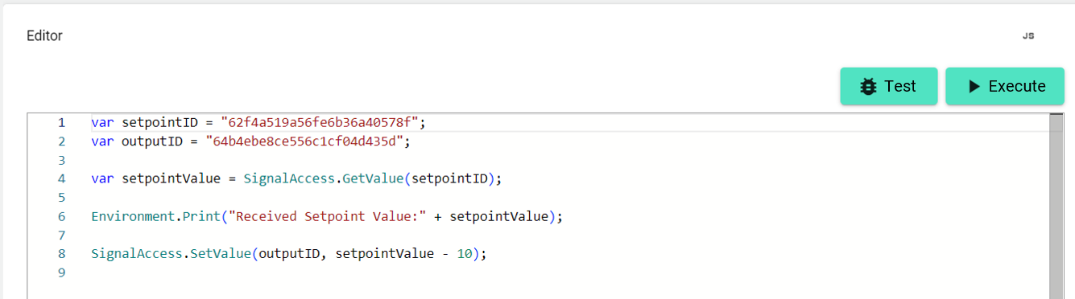
Task: Click the play triangle icon on Execute
Action: [974, 87]
